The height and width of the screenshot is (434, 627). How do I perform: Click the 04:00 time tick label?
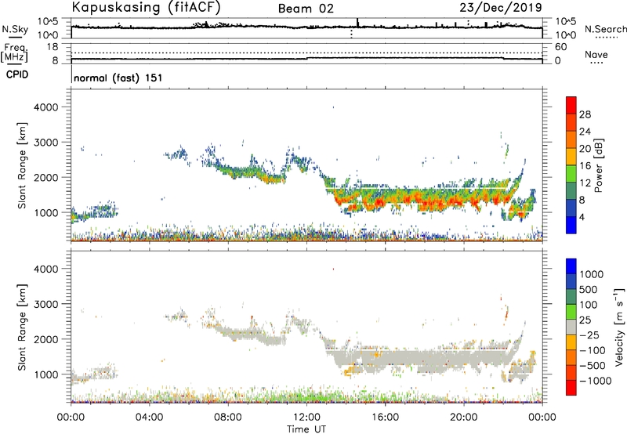(x=149, y=418)
